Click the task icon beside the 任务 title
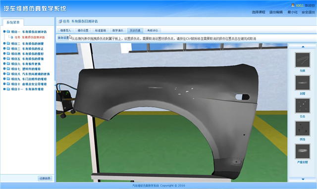Image resolution: width=317 pixels, height=189 pixels. (60, 21)
